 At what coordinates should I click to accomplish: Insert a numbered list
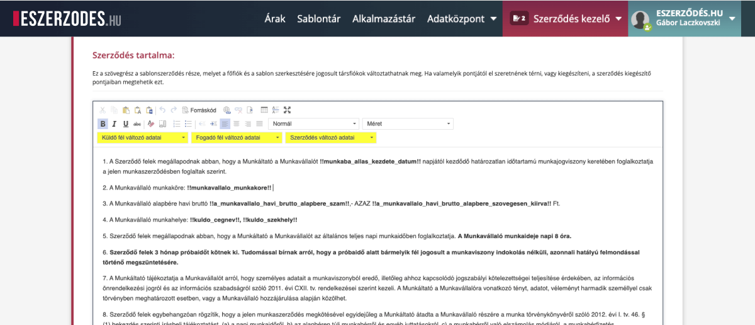pos(176,124)
